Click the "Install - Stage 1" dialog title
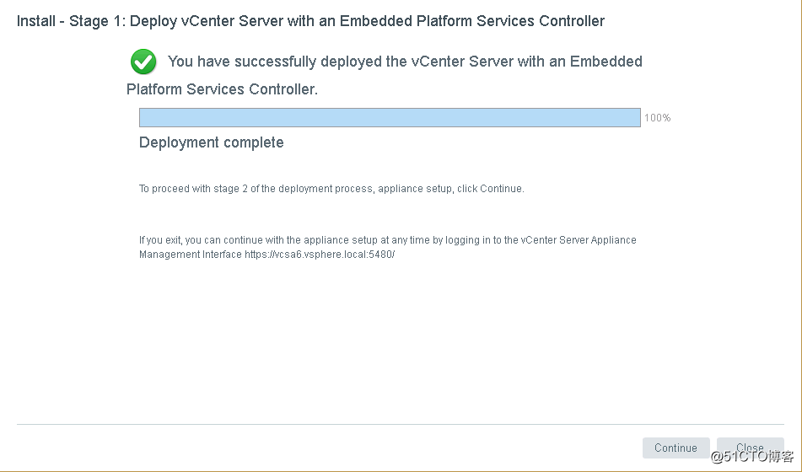 point(310,21)
